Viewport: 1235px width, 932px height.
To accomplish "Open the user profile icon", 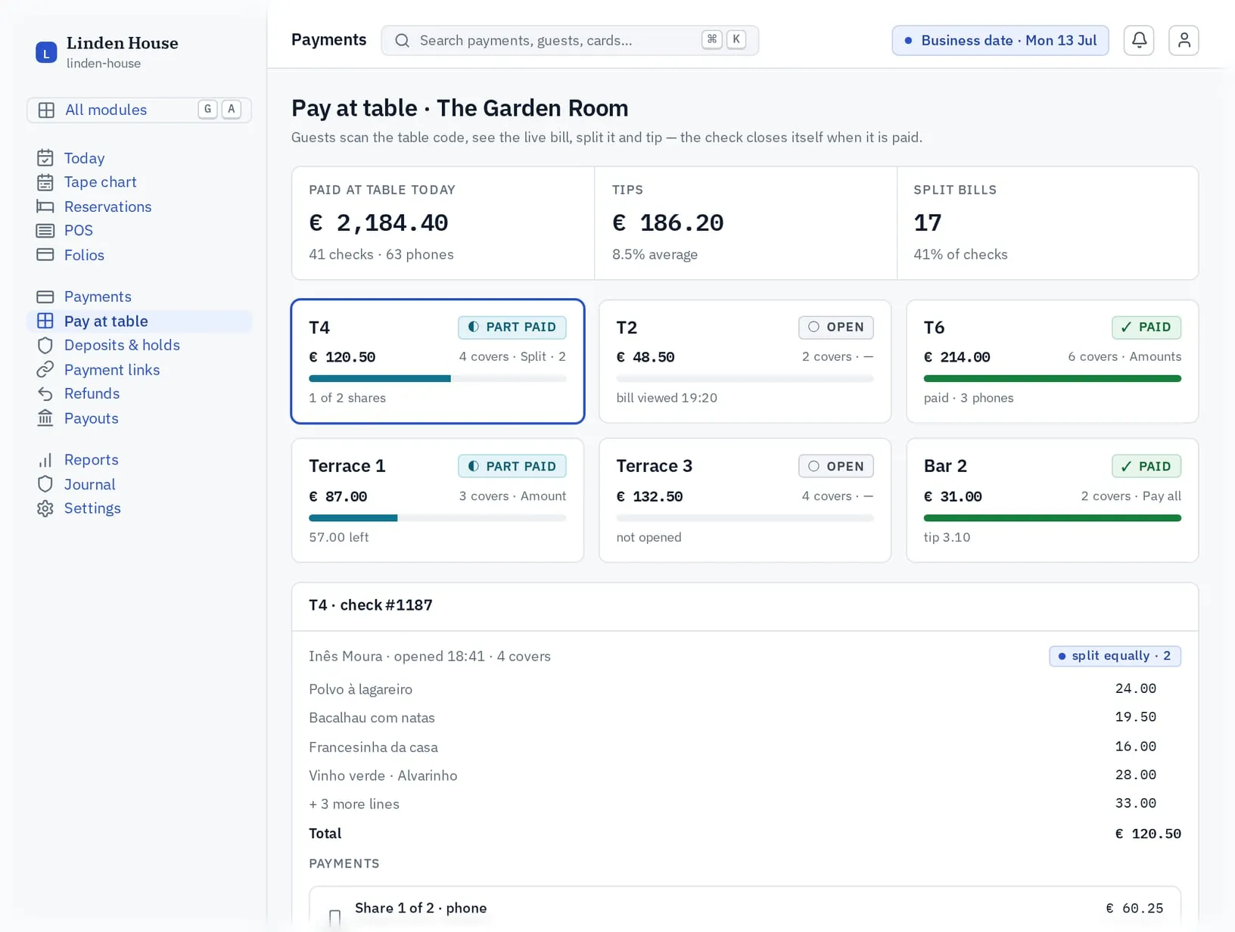I will pos(1184,40).
